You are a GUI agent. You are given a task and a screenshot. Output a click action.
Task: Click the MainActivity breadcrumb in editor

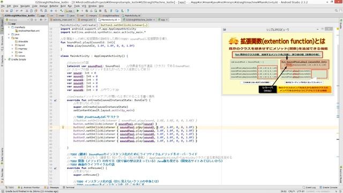tap(70, 25)
